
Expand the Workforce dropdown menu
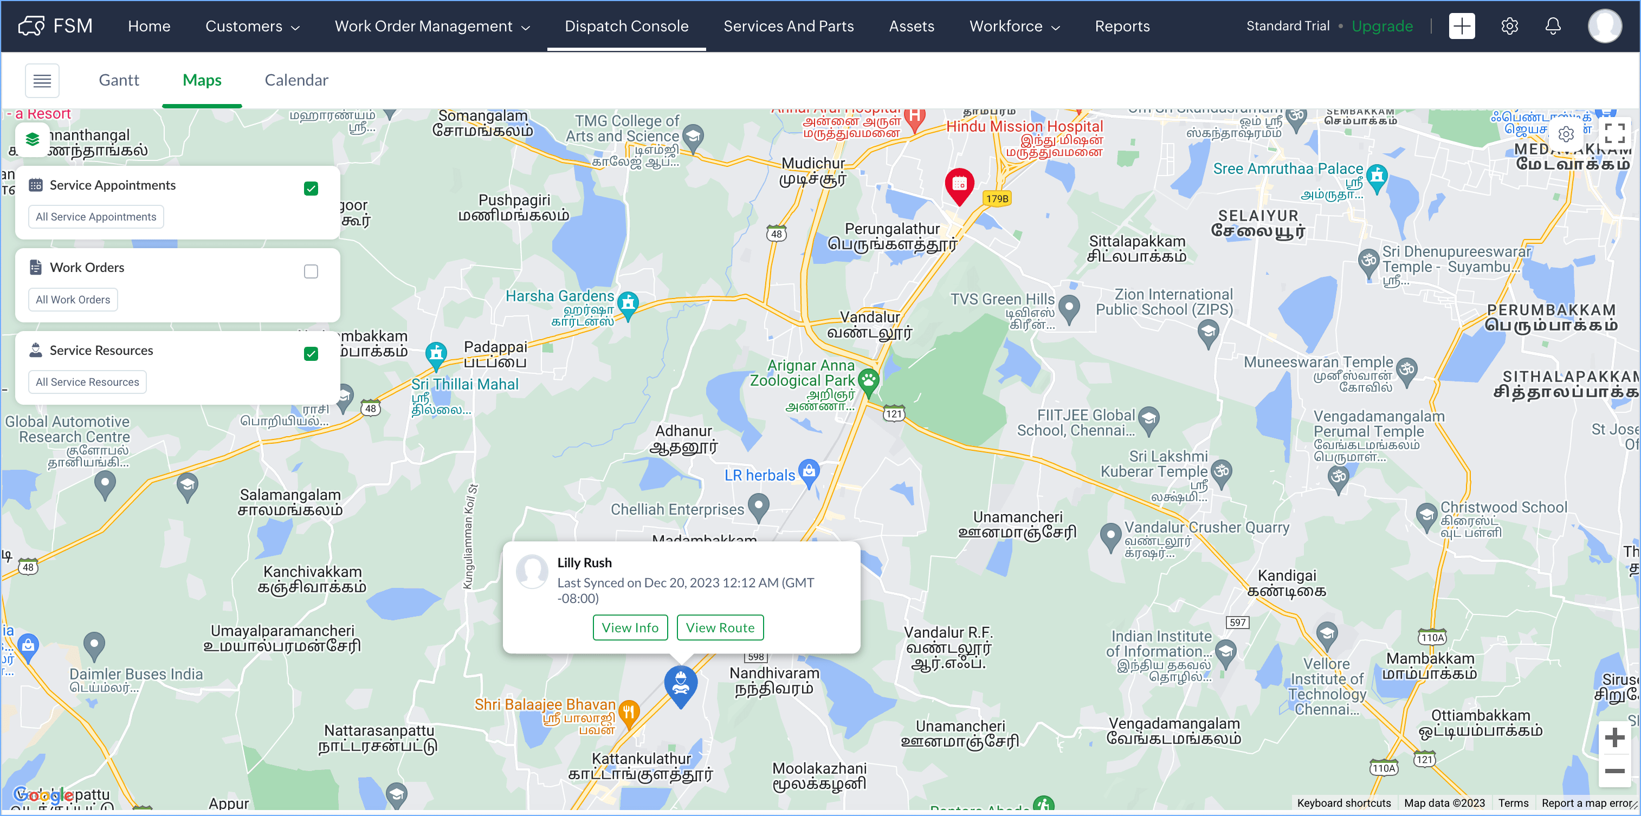click(1014, 26)
